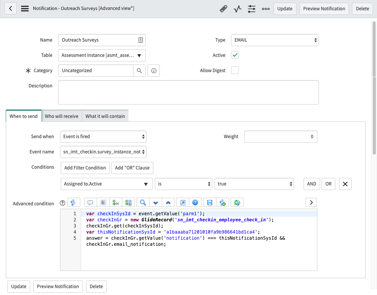Open attachments via the paperclip icon

click(x=223, y=9)
